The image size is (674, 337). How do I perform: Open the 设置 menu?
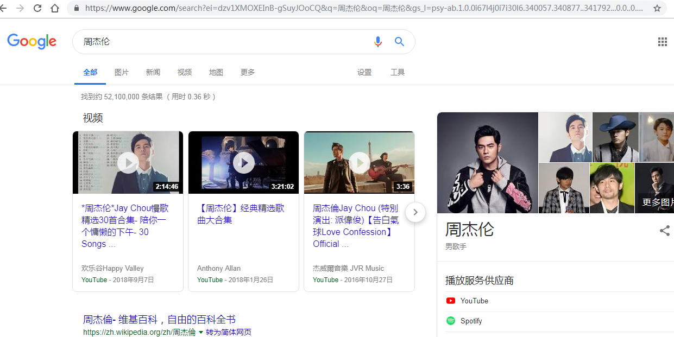point(364,72)
